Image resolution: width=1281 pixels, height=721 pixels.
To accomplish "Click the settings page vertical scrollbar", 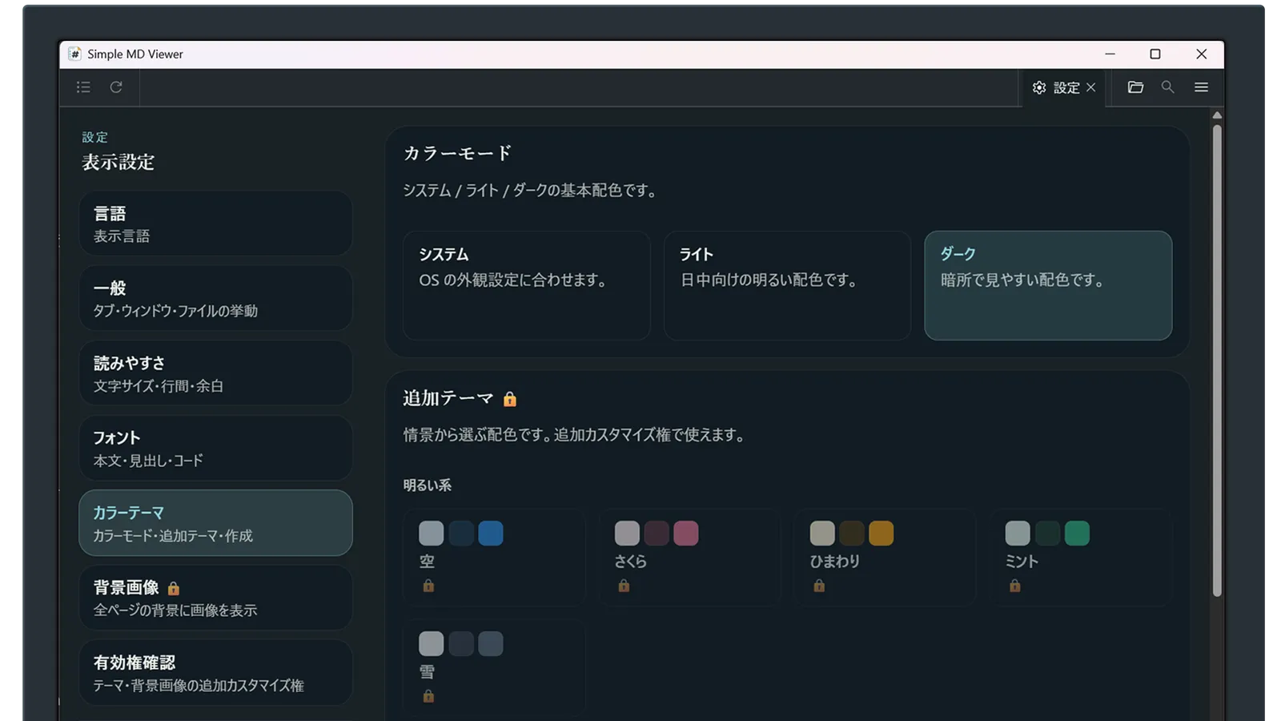I will [1217, 360].
